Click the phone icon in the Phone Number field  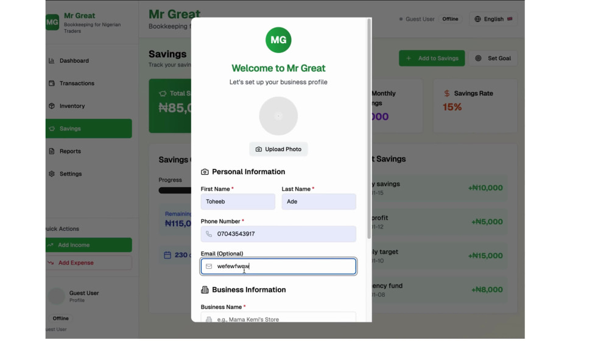coord(209,234)
